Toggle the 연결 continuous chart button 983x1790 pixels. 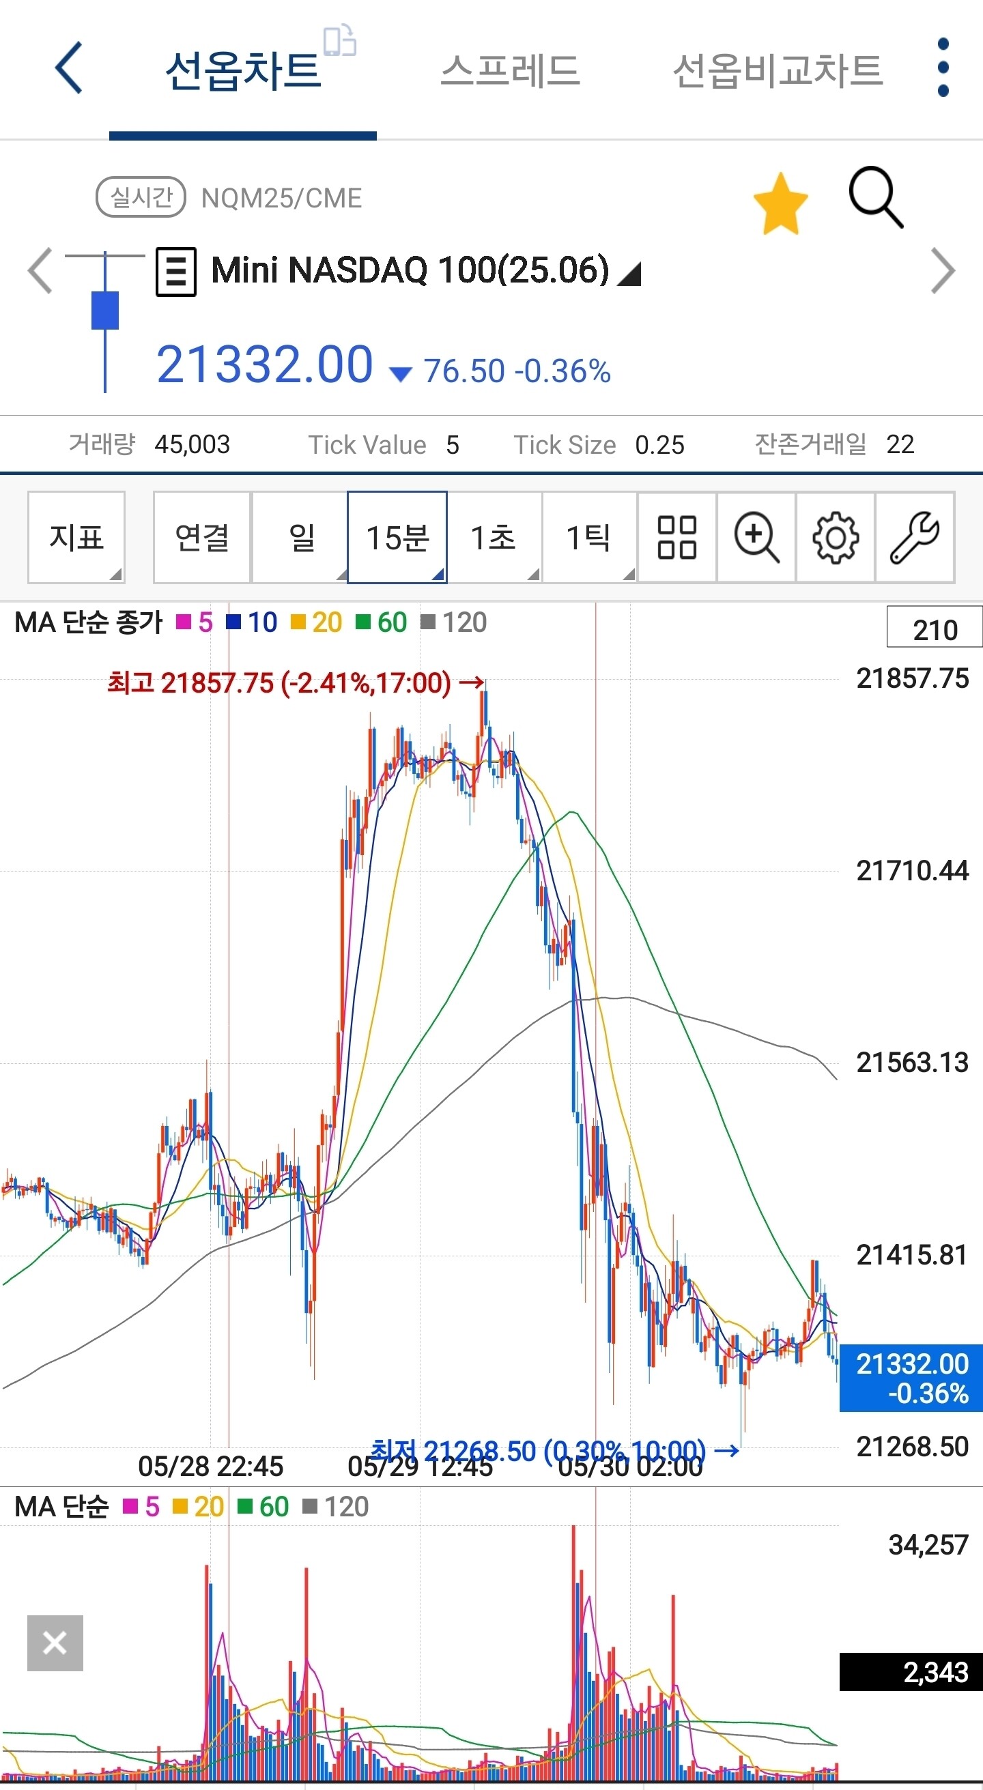click(x=201, y=537)
